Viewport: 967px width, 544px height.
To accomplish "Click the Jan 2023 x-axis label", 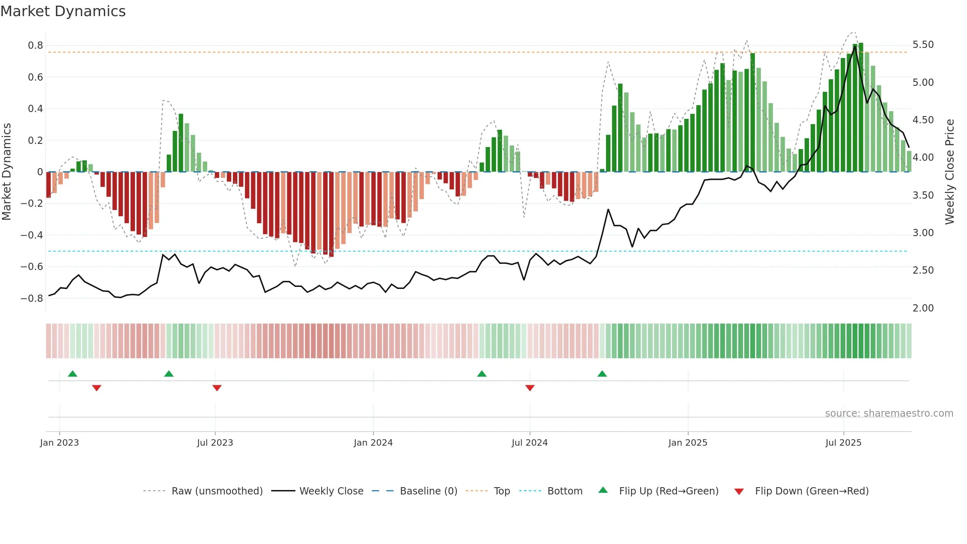I will pyautogui.click(x=60, y=442).
